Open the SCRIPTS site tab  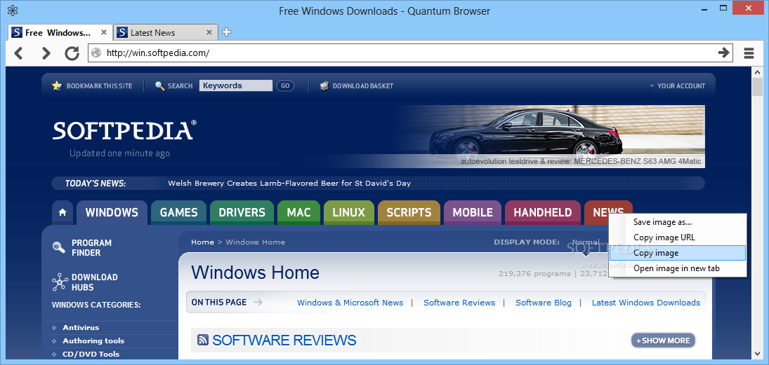tap(409, 212)
